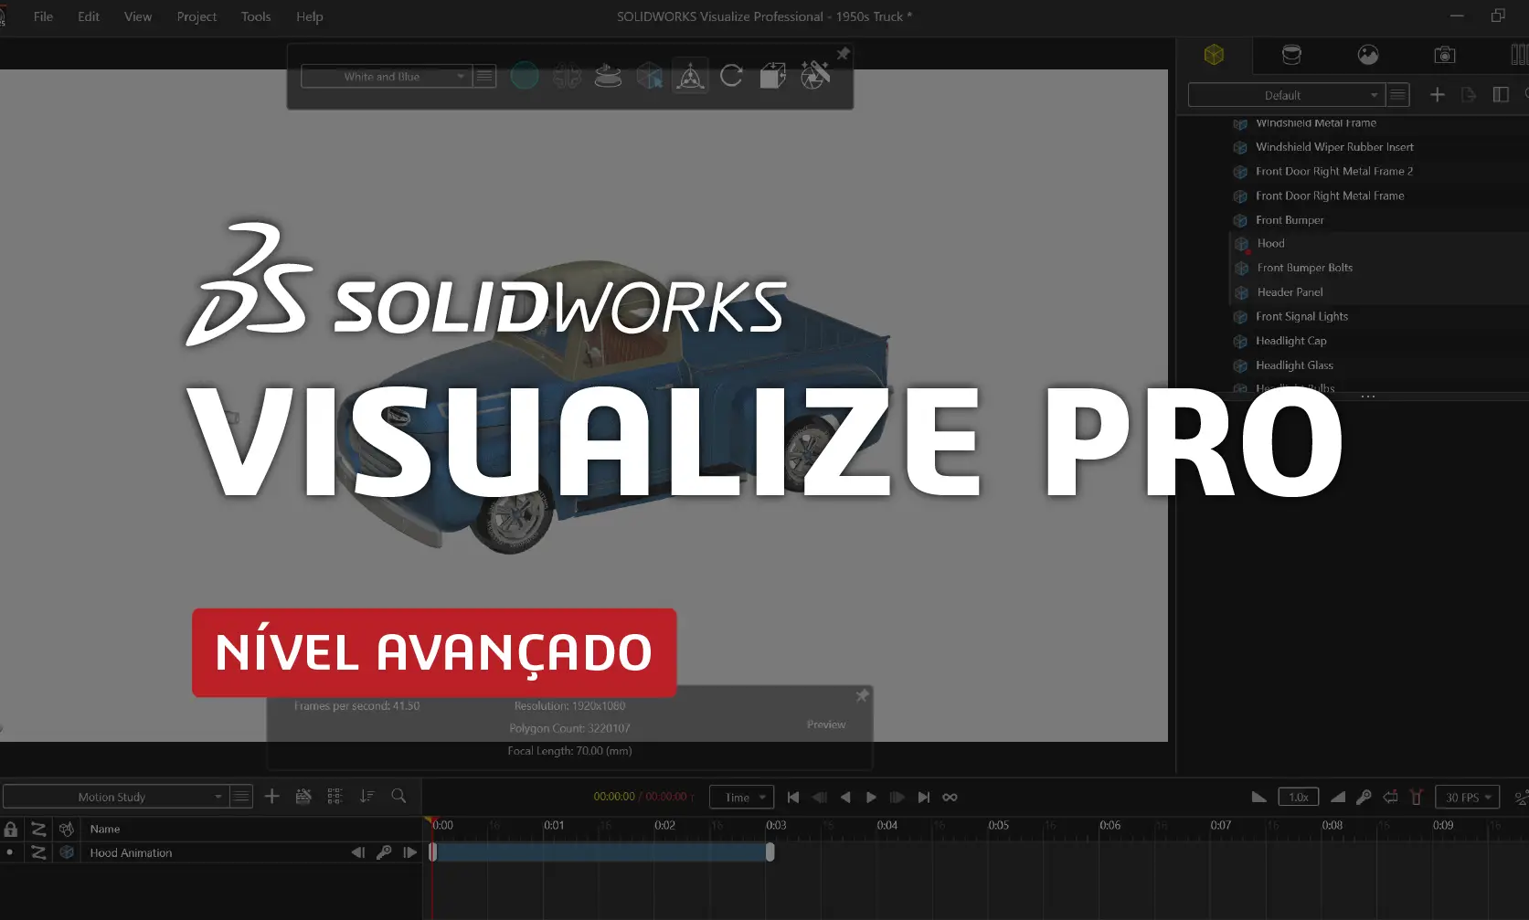Image resolution: width=1529 pixels, height=920 pixels.
Task: Click the teal circle render mode button
Action: click(x=525, y=76)
